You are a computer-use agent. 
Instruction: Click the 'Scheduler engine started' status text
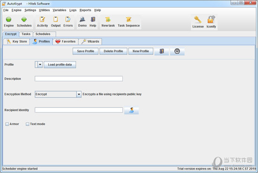point(20,169)
